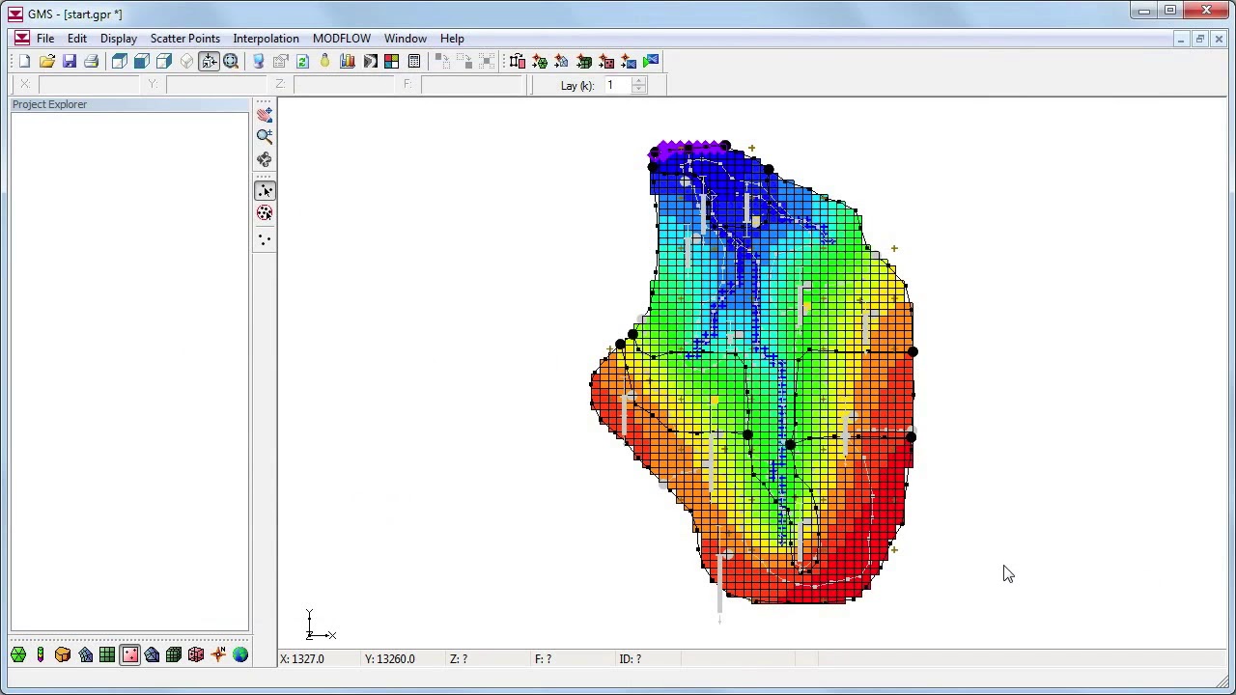Save the project with the floppy disk icon
This screenshot has height=695, width=1236.
(69, 62)
